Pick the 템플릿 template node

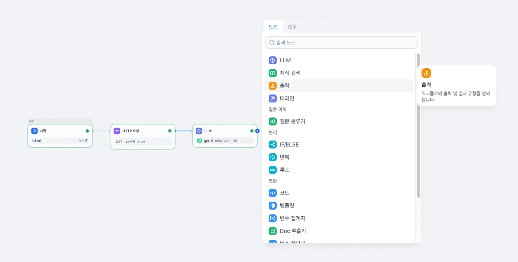(x=287, y=206)
